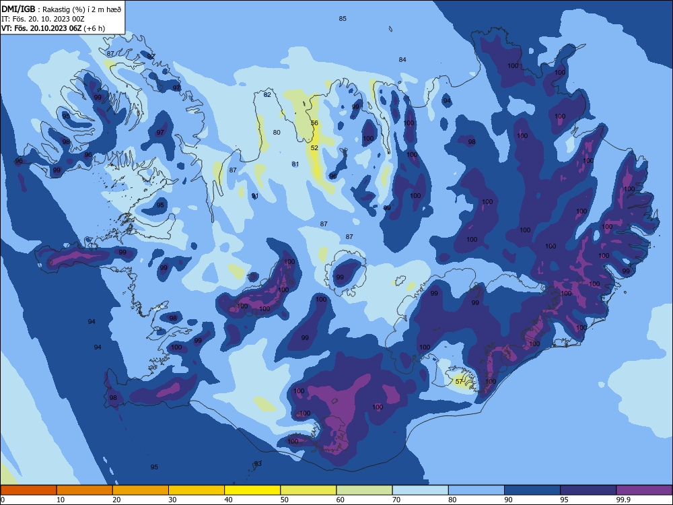Click the map value '92' in the Westfjords

tap(151, 57)
